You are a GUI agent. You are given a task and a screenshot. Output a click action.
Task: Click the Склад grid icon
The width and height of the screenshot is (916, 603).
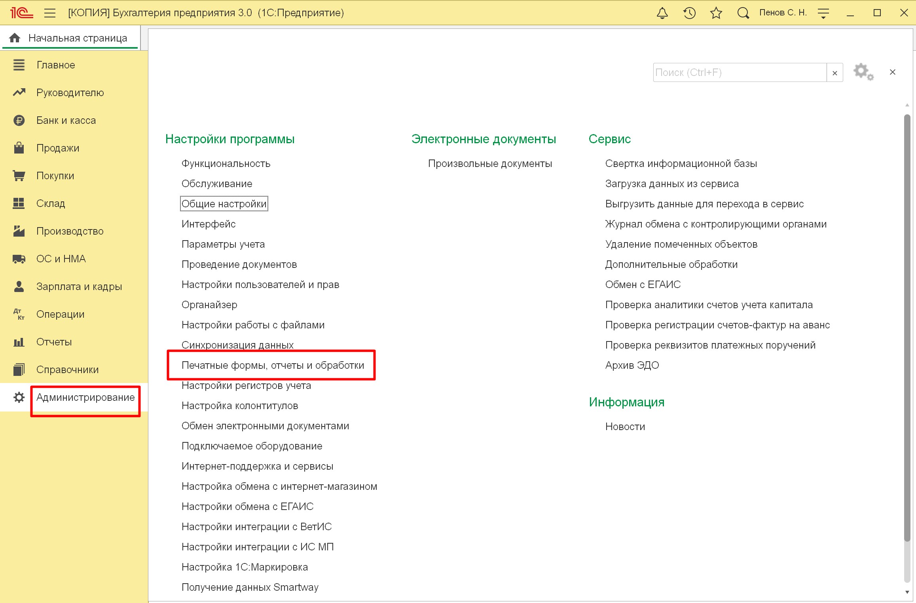[x=19, y=203]
